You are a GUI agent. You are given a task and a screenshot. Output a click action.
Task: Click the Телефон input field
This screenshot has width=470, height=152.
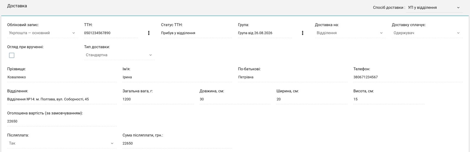408,77
